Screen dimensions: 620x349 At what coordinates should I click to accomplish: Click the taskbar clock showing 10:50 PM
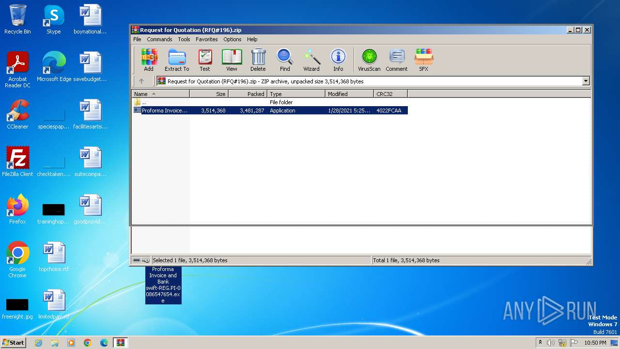click(595, 343)
